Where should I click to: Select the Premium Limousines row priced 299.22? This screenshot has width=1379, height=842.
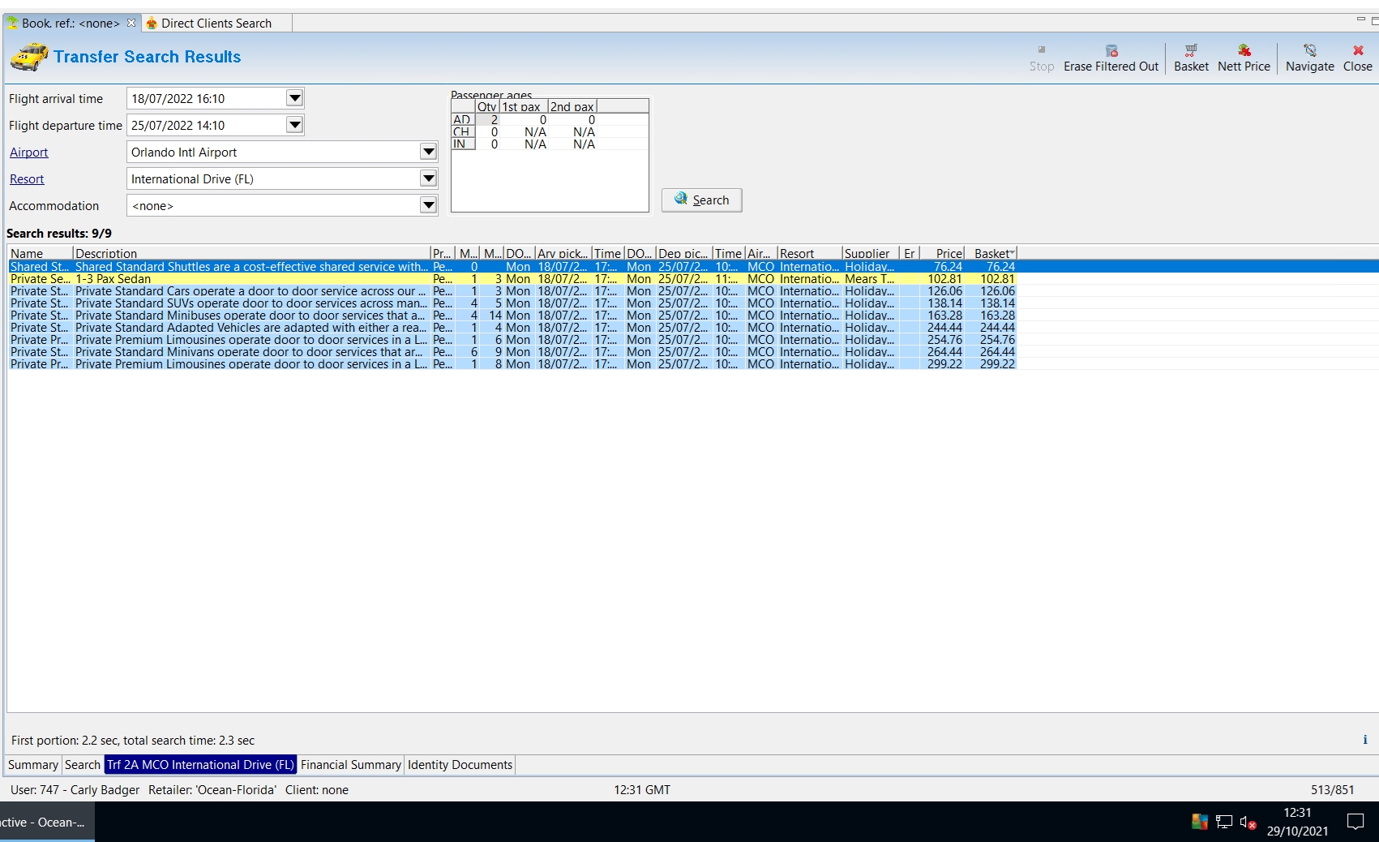click(512, 363)
